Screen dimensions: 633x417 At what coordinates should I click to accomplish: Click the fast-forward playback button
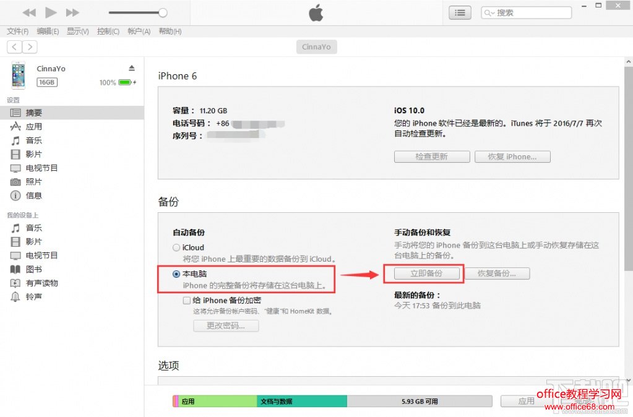tap(72, 13)
